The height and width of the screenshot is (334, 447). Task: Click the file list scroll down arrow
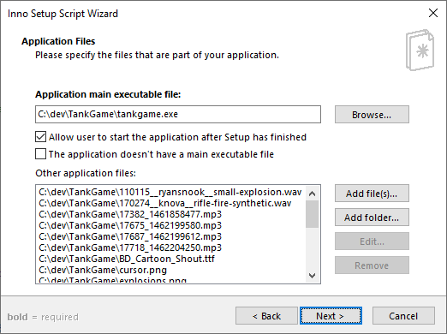(312, 275)
